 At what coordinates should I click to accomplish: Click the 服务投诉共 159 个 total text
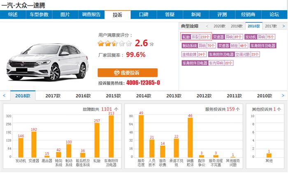coord(223,109)
